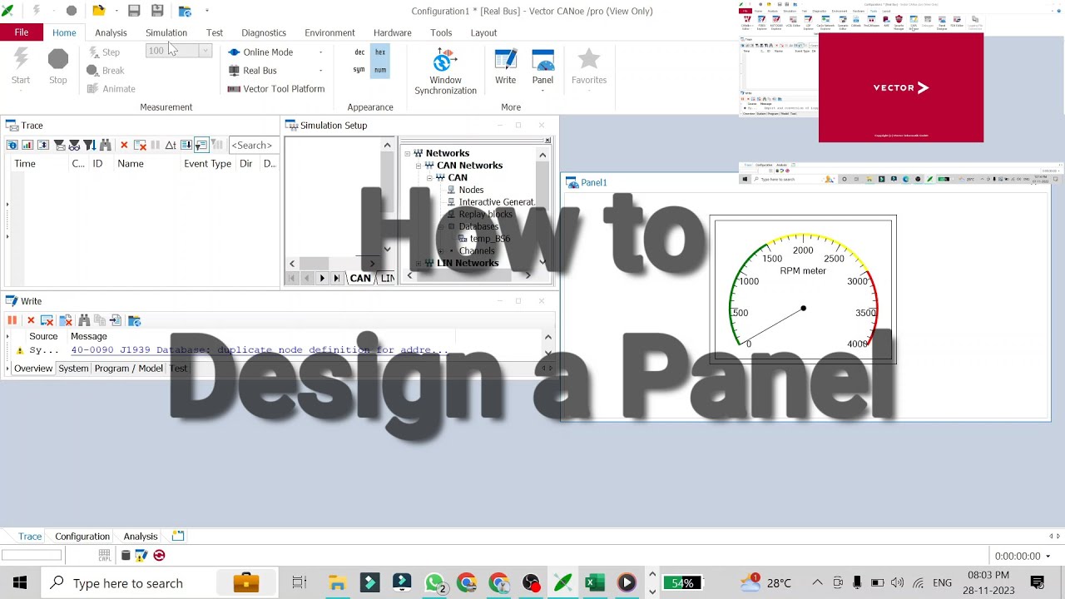Open the Favorites star in the ribbon
1065x599 pixels.
click(x=589, y=67)
